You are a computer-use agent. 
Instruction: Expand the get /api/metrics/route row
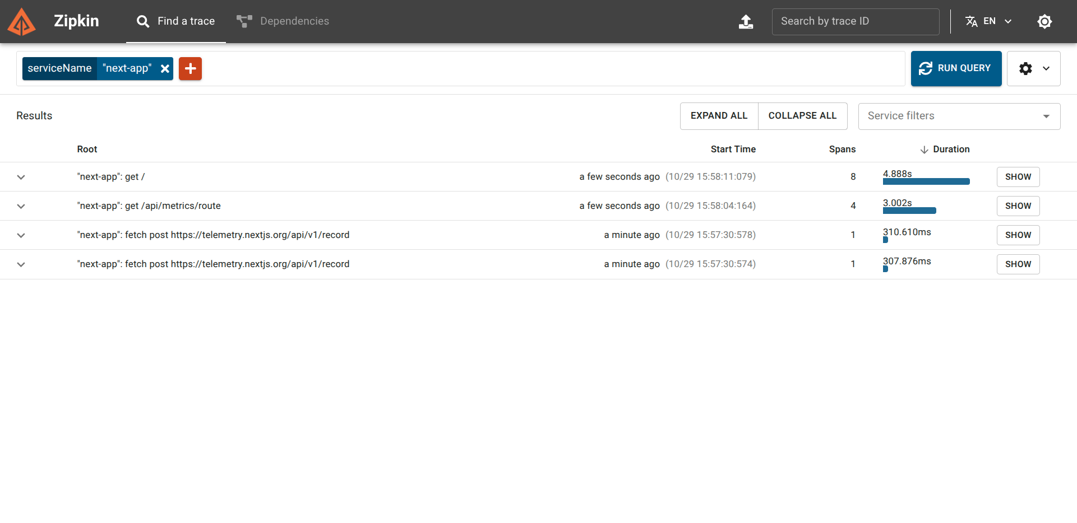pos(21,206)
